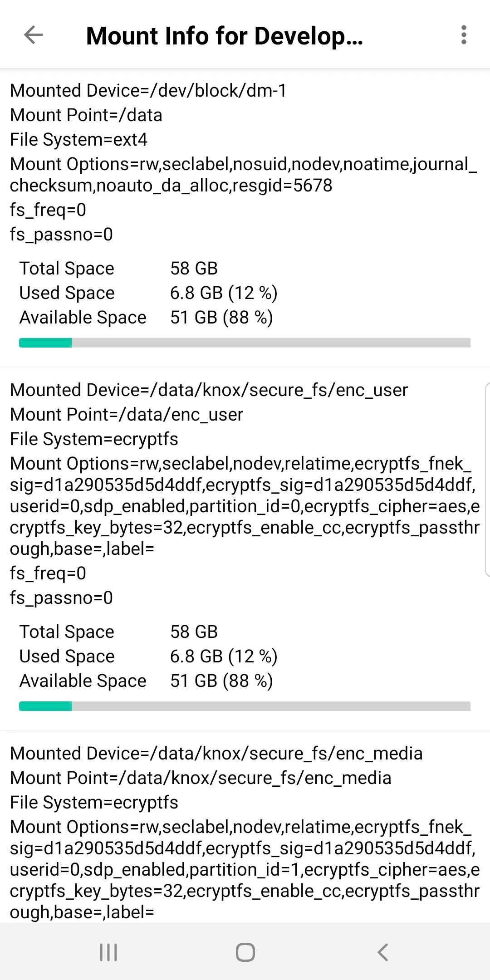Viewport: 490px width, 980px height.
Task: Tap the enc_user storage usage bar
Action: click(245, 706)
